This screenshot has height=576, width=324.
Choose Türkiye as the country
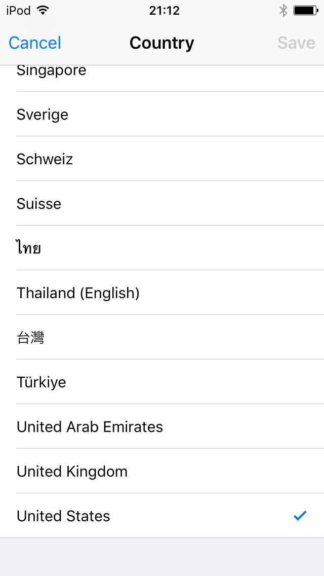click(x=42, y=382)
